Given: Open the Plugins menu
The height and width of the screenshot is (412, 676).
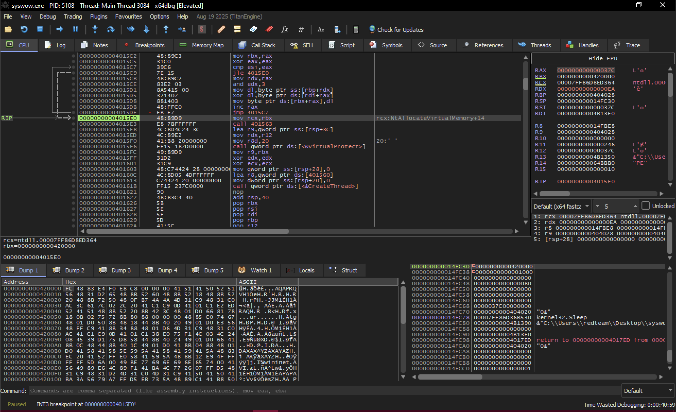Looking at the screenshot, I should pyautogui.click(x=99, y=16).
